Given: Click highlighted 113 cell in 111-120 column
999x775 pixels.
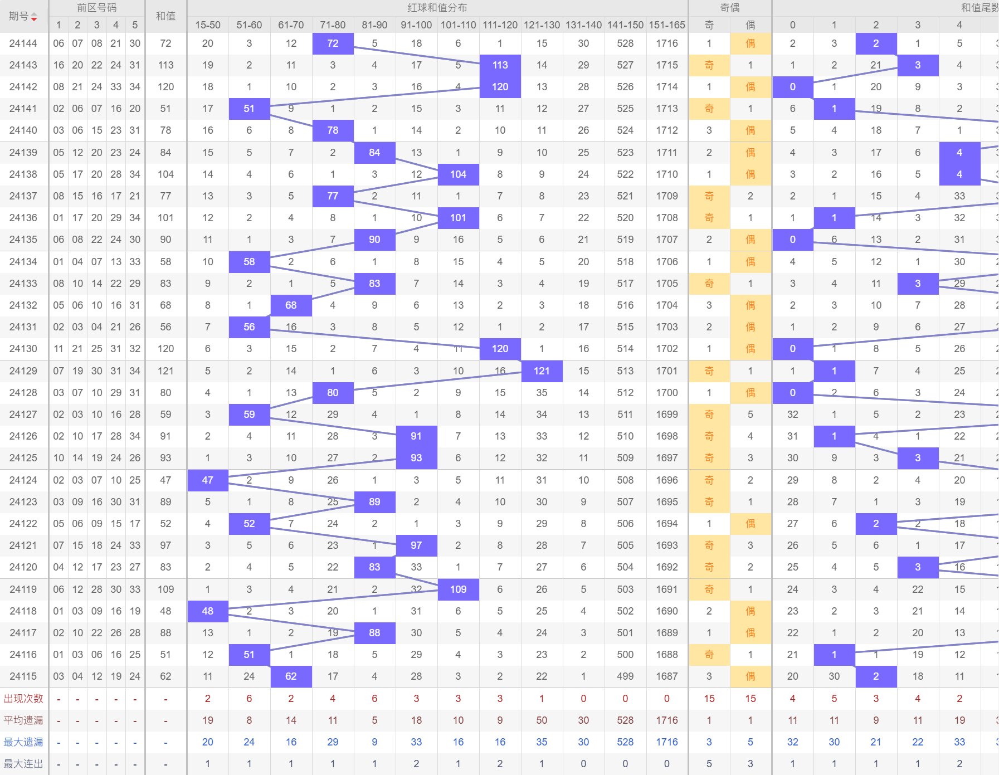Looking at the screenshot, I should (500, 65).
